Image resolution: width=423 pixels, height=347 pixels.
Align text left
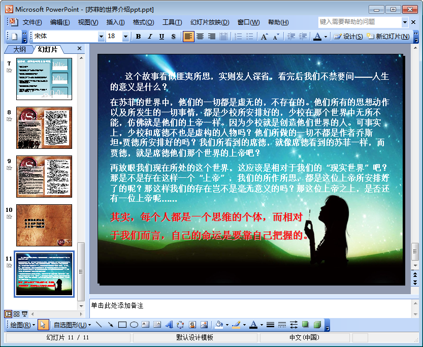click(188, 37)
